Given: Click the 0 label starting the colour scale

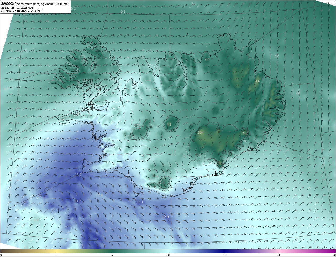Looking at the screenshot, I should [x=1, y=255].
